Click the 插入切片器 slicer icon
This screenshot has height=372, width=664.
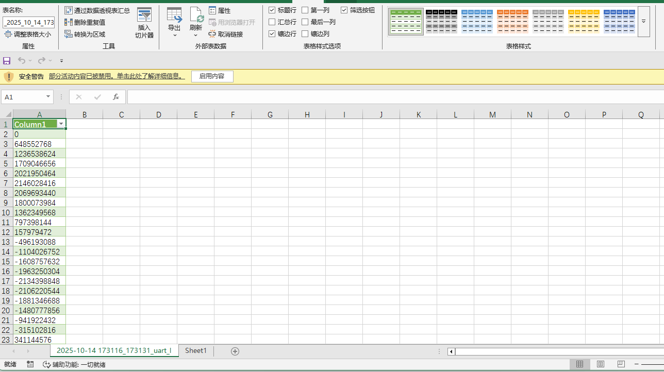144,15
